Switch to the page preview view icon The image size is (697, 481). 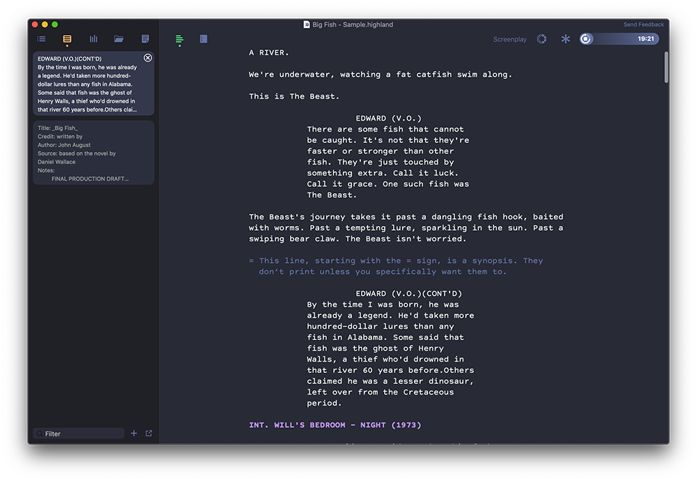click(x=204, y=39)
